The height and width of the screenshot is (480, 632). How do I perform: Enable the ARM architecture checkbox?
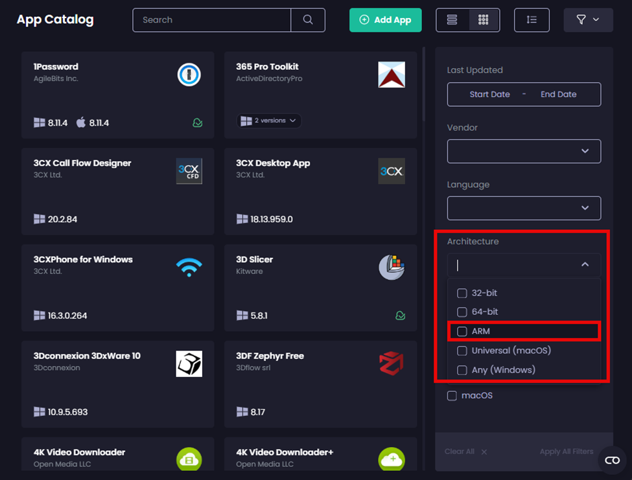coord(462,331)
